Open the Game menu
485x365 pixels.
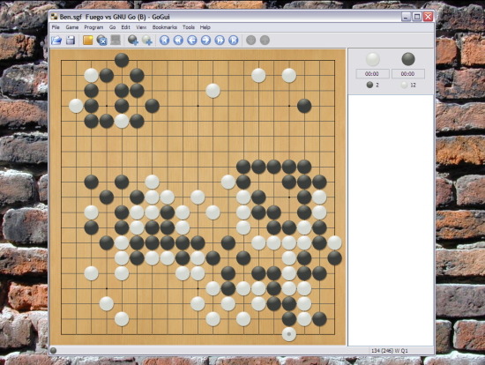tap(72, 27)
